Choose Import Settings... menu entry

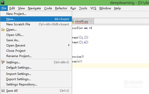pyautogui.click(x=36, y=74)
